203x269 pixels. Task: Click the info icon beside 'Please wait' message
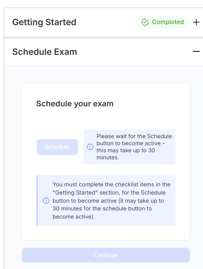pyautogui.click(x=90, y=147)
